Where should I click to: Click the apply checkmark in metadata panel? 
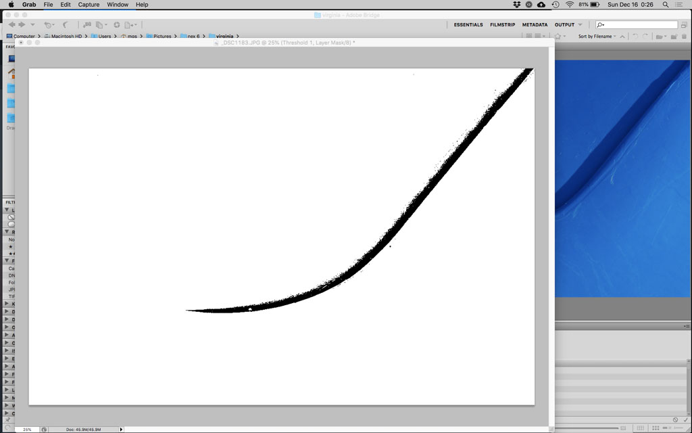pos(685,419)
